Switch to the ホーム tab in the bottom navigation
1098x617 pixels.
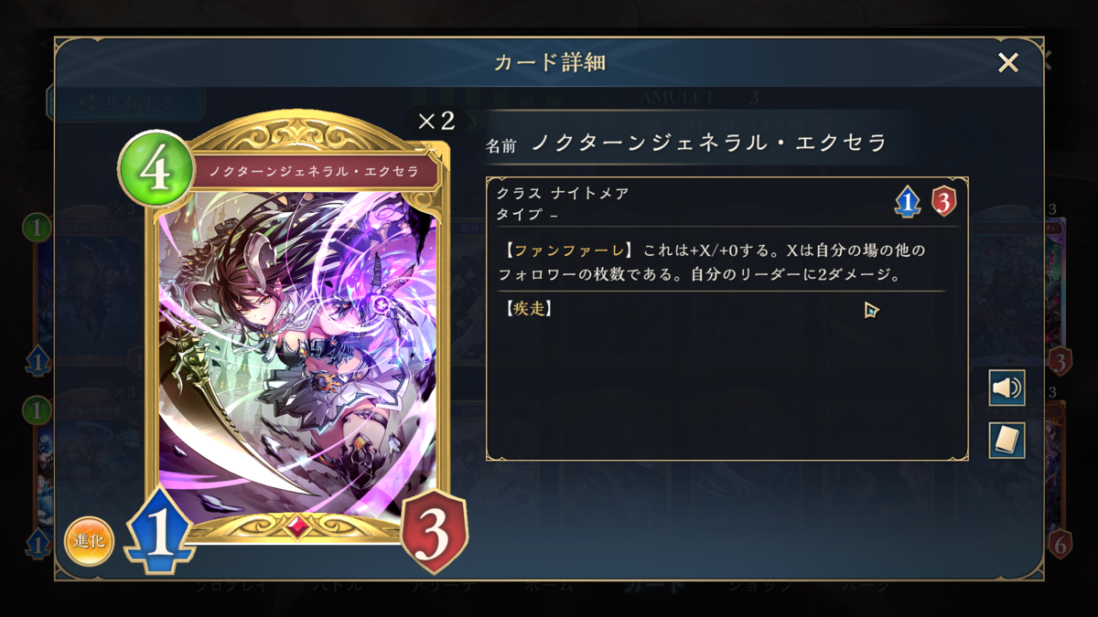coord(549,586)
